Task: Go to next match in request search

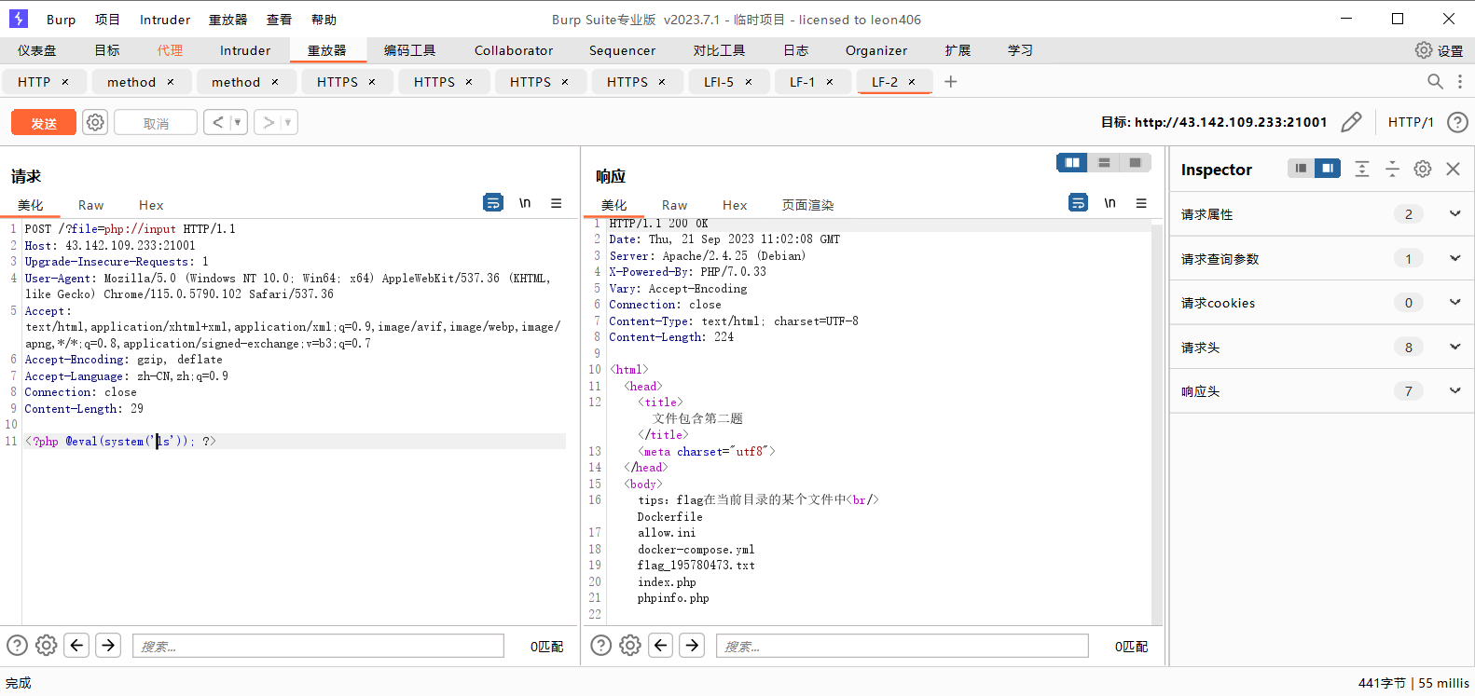Action: (108, 645)
